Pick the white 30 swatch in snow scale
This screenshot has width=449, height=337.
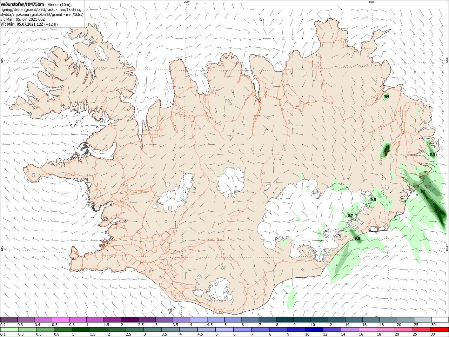(440, 320)
